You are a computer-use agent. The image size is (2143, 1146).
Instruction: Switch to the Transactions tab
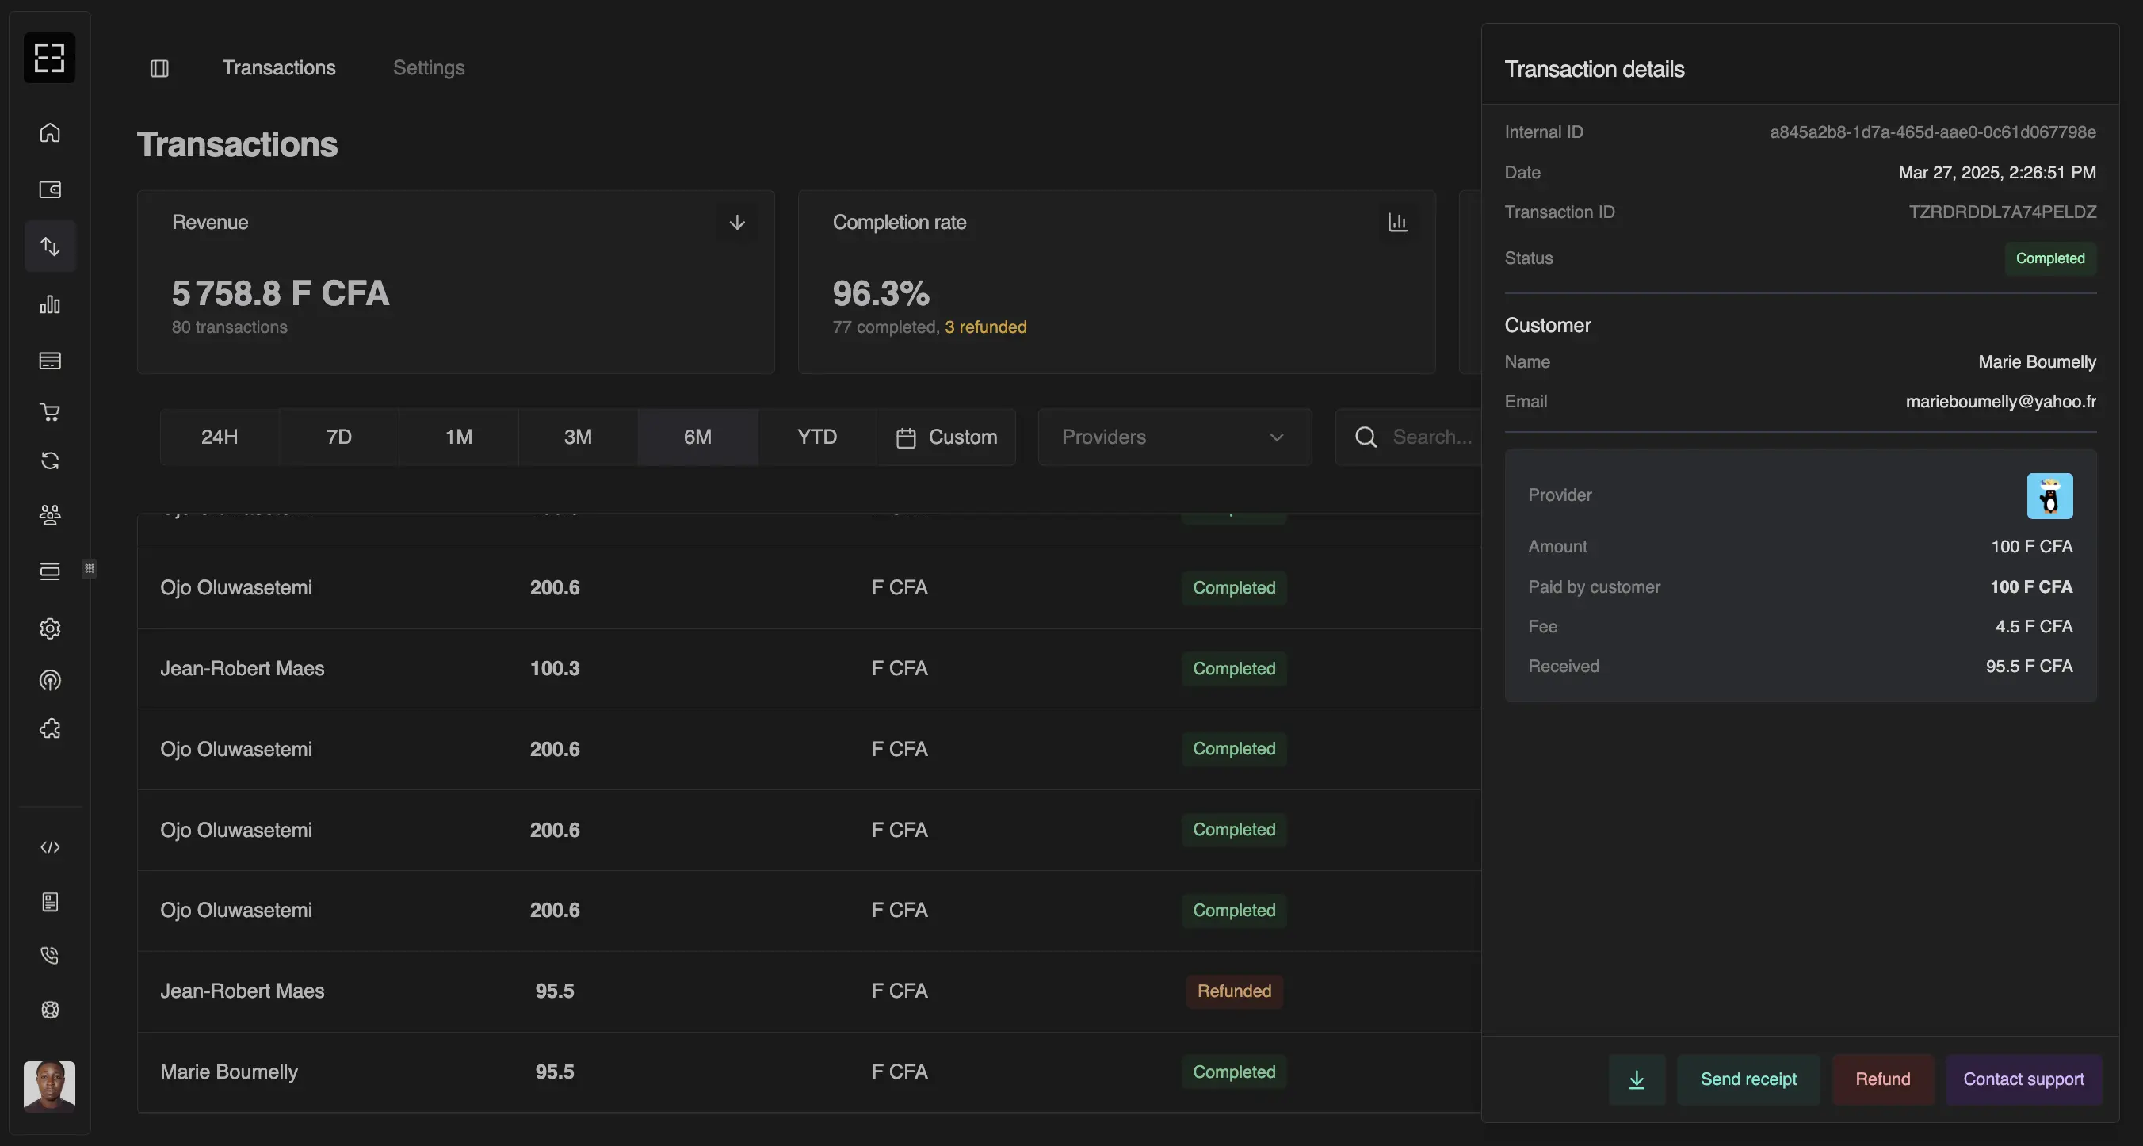(279, 68)
